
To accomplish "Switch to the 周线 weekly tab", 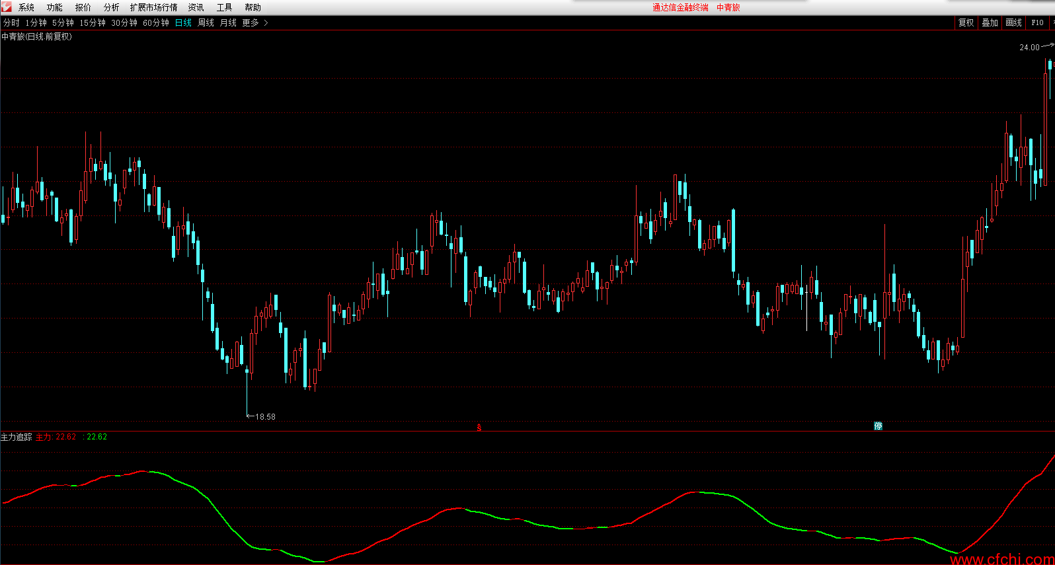I will tap(206, 22).
